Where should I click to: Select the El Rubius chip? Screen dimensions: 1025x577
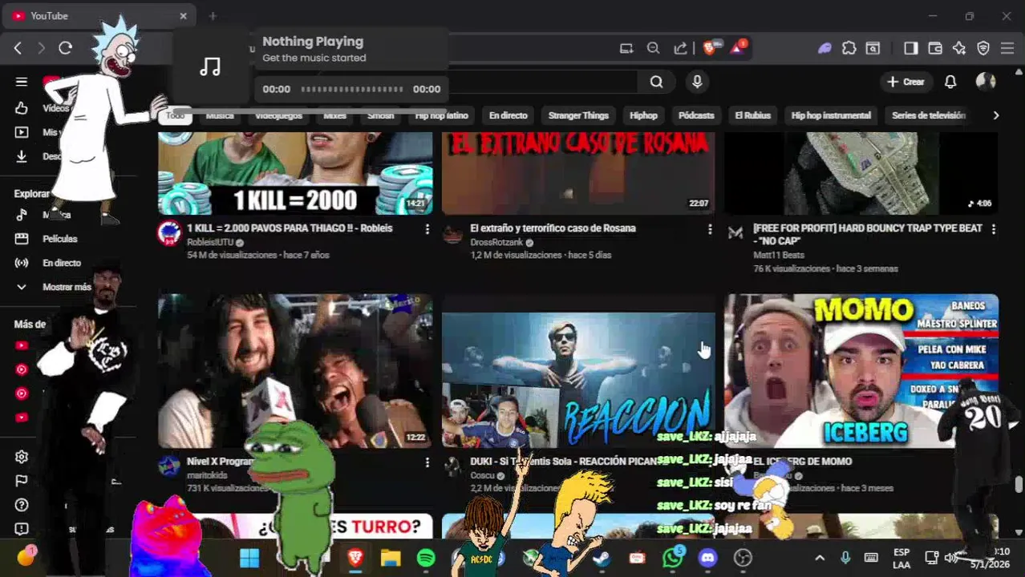[752, 115]
